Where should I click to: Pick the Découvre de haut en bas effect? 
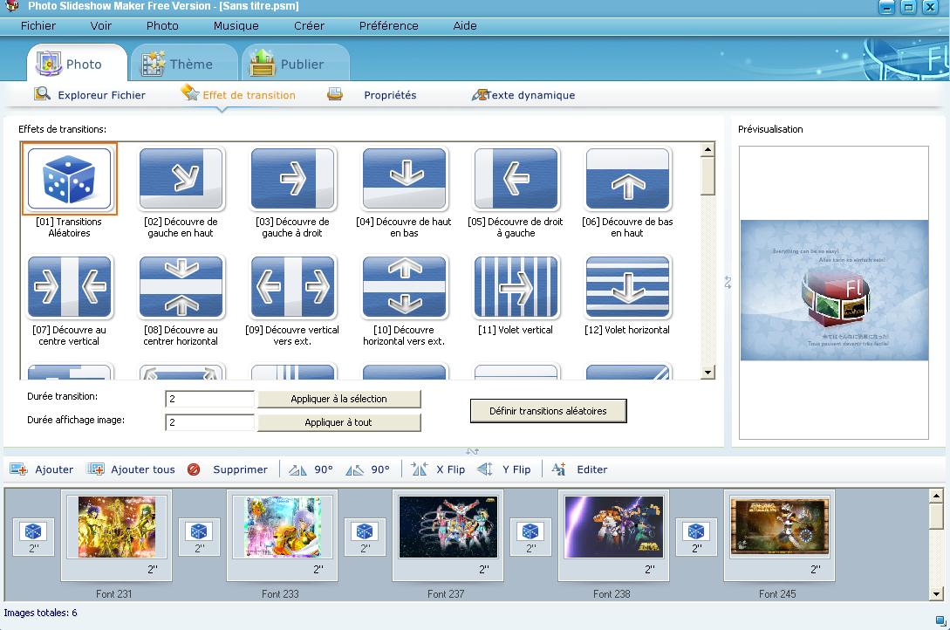point(405,179)
